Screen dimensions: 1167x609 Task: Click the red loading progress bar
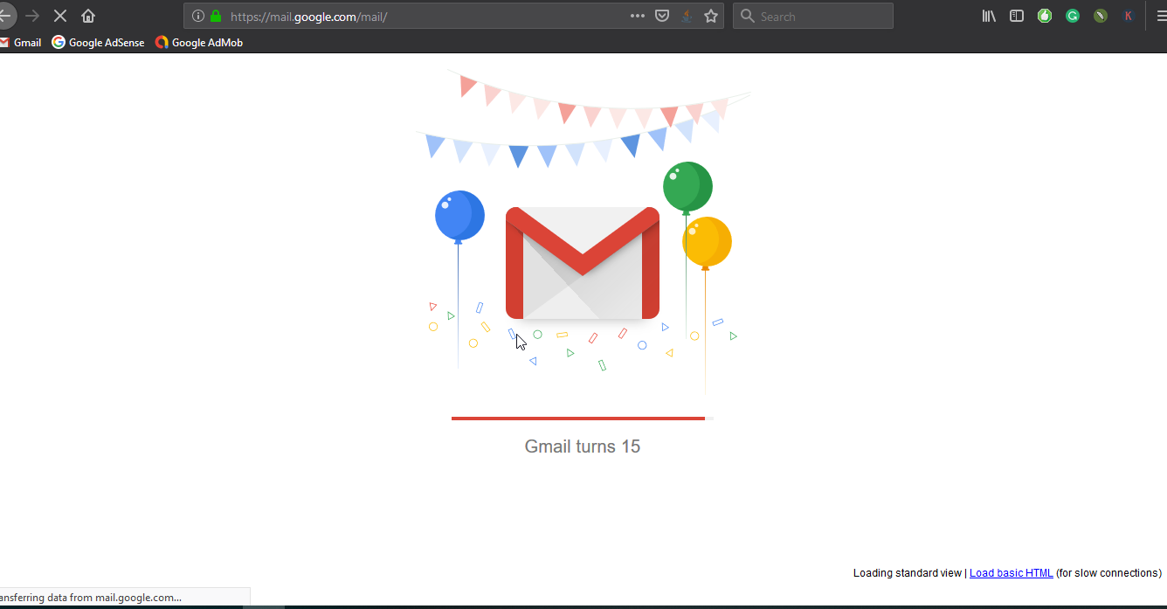pos(578,418)
